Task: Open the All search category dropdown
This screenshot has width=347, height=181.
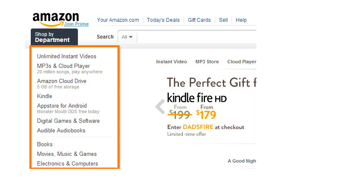Action: pos(127,37)
